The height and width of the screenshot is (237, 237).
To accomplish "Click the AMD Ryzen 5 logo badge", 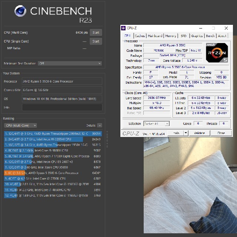I will pyautogui.click(x=217, y=53).
